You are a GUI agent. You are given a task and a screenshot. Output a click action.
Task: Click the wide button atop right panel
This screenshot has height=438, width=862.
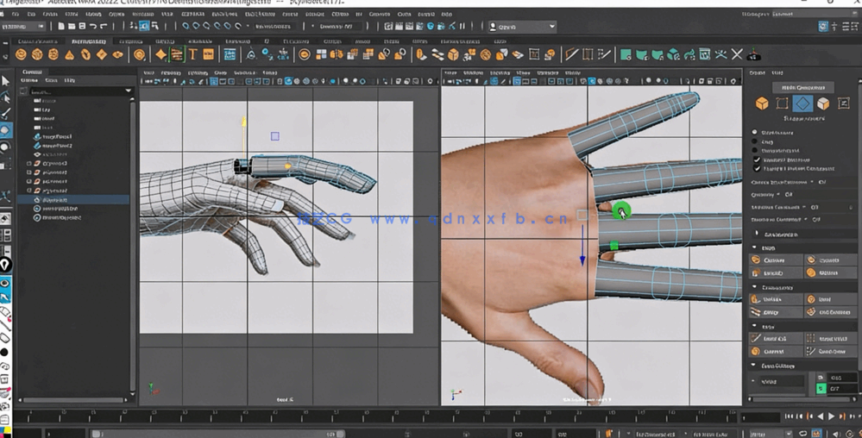[x=803, y=87]
